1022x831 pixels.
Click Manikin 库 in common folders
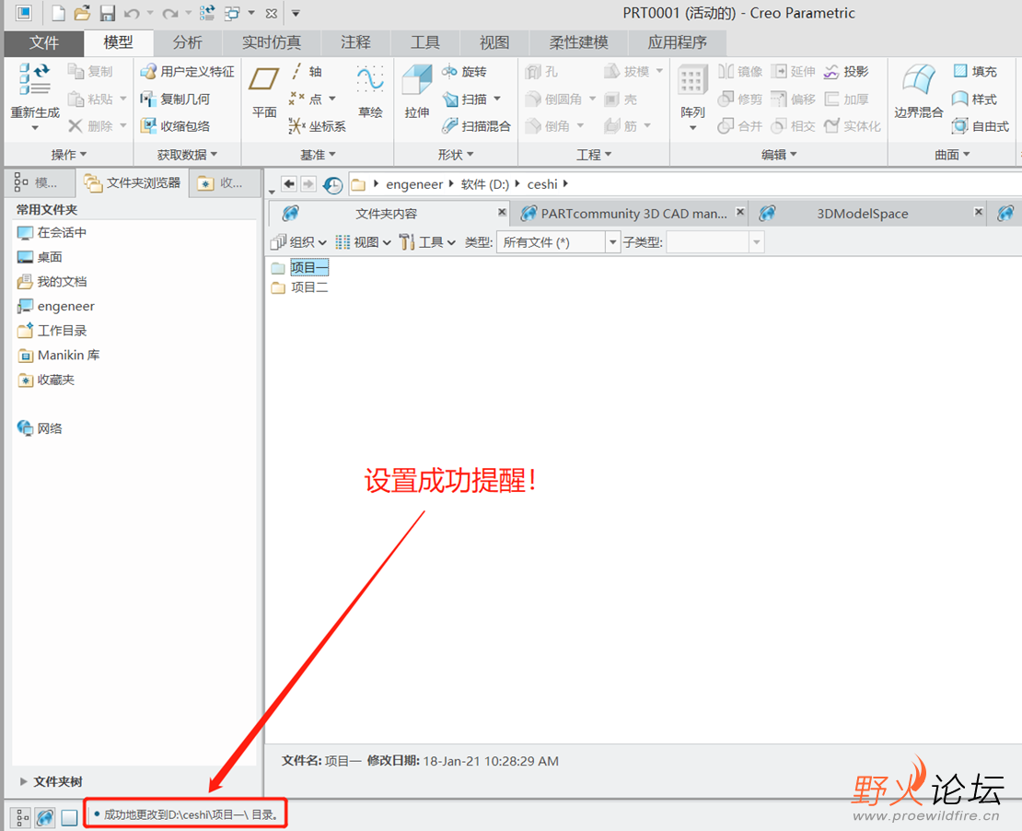point(59,356)
